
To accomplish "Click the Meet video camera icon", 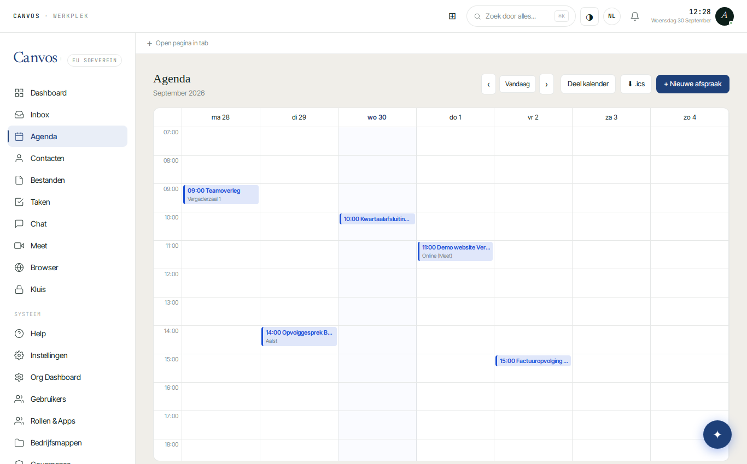I will [19, 246].
